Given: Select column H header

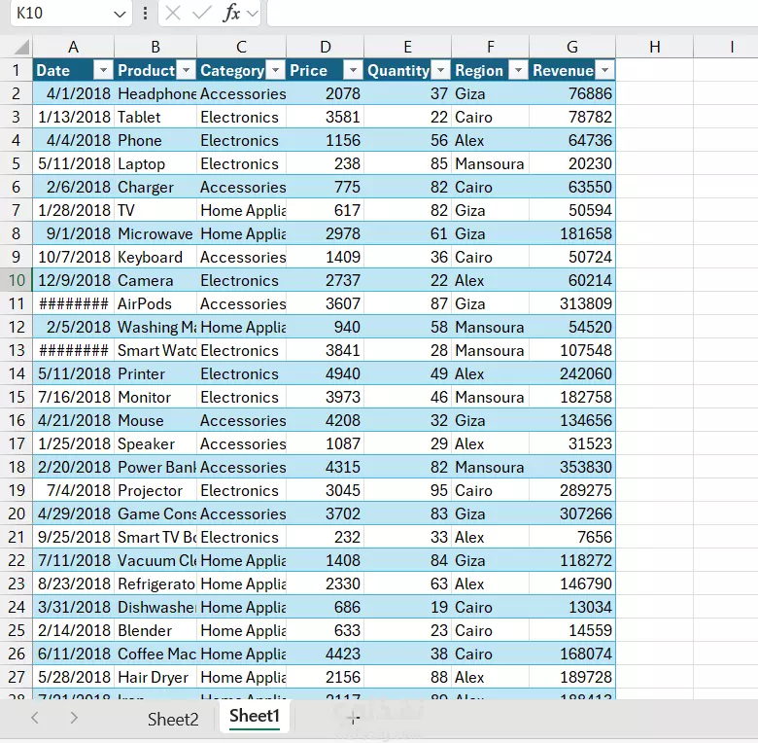Looking at the screenshot, I should pyautogui.click(x=655, y=47).
